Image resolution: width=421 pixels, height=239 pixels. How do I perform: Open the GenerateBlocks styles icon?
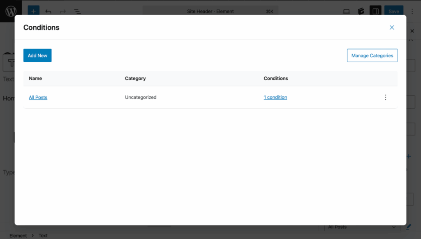[x=361, y=11]
